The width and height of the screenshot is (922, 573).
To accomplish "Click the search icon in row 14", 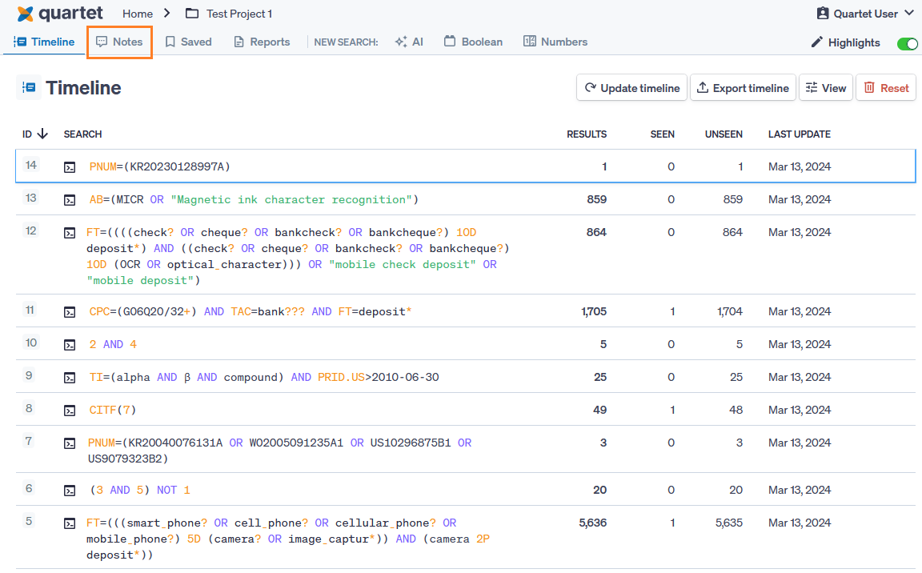I will 70,167.
